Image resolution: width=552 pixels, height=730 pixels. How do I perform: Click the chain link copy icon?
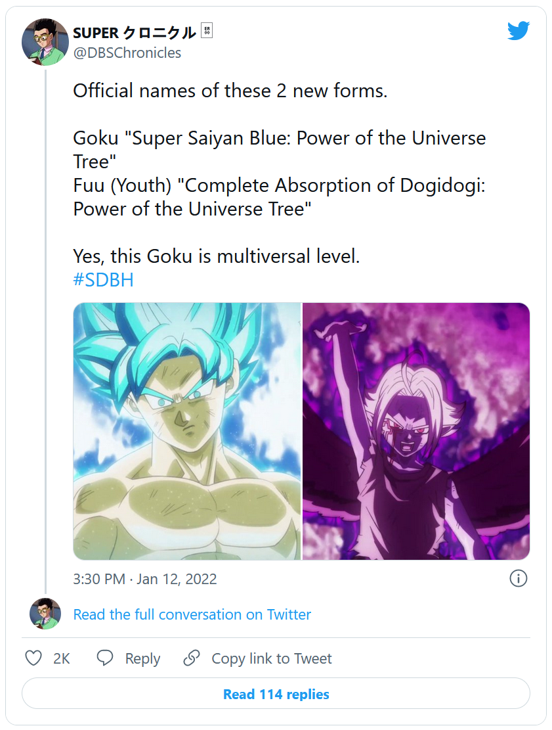point(192,658)
